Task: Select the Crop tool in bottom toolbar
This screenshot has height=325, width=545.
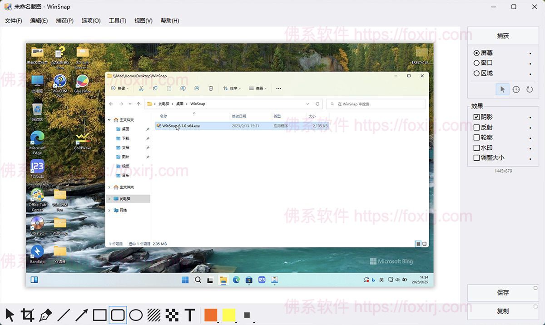Action: click(x=28, y=315)
